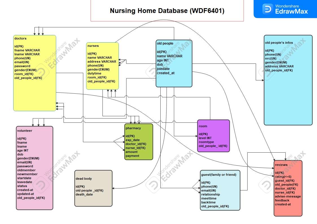
Task: Click oldmember field in volunteer table
Action: tap(26, 170)
